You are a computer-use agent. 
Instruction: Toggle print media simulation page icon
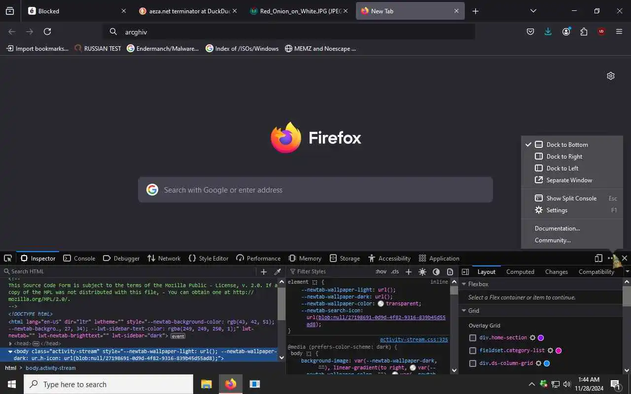click(x=450, y=271)
